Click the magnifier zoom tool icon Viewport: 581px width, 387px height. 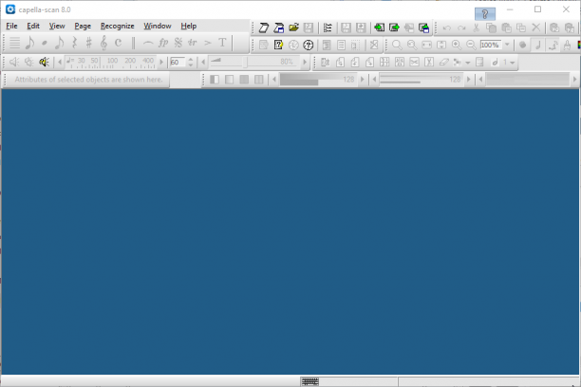click(397, 45)
